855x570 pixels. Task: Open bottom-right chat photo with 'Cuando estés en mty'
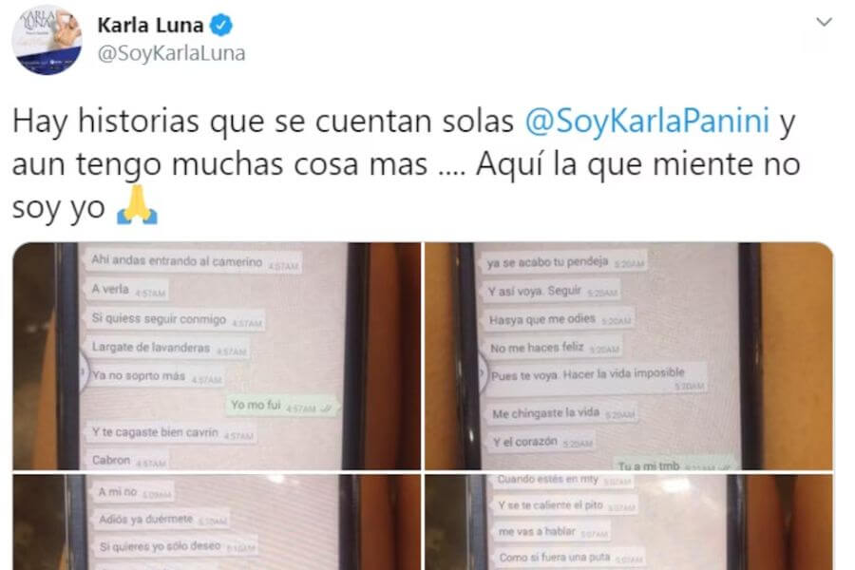(x=629, y=522)
